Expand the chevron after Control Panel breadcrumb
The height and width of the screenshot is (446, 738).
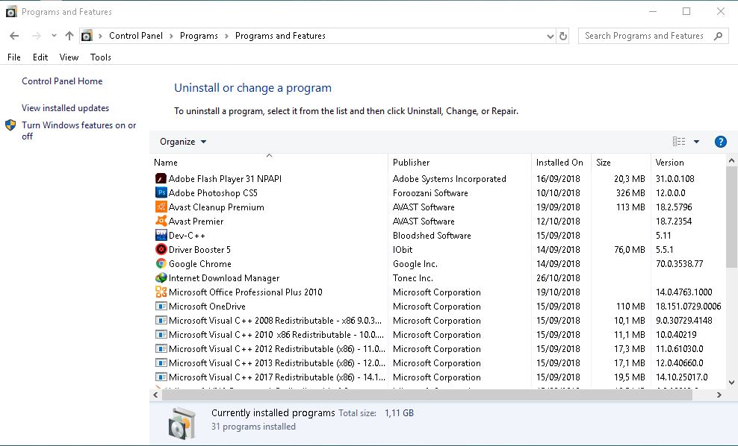pos(171,36)
